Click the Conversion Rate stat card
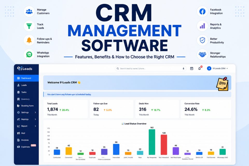 click(x=206, y=109)
